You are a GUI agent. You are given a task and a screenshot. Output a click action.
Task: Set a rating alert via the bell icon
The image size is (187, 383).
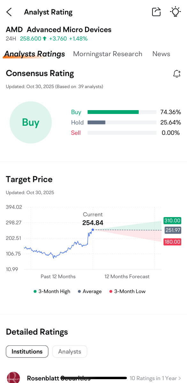pyautogui.click(x=177, y=73)
